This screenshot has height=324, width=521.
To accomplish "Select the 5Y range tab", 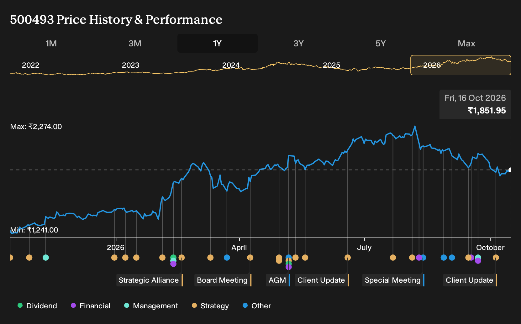I will (x=381, y=43).
